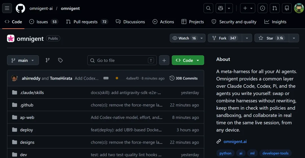Click the pink starfish repository avatar
Screen dimensions: 305x158
[x=11, y=38]
